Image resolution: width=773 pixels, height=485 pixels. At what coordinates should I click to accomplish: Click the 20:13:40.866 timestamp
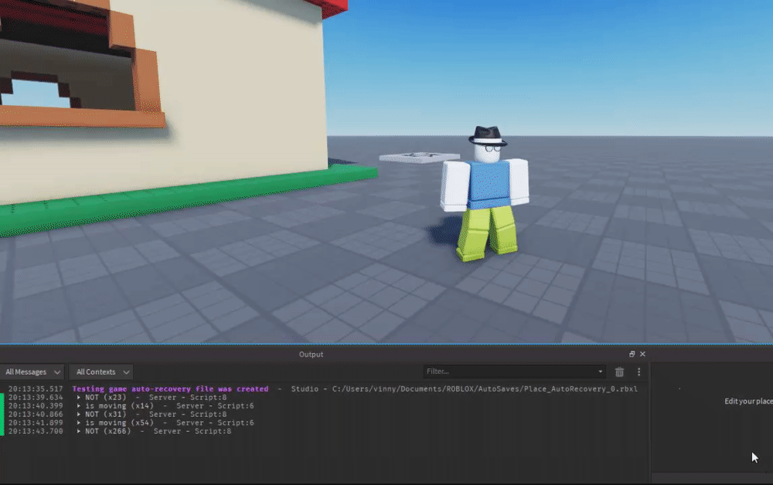click(36, 414)
